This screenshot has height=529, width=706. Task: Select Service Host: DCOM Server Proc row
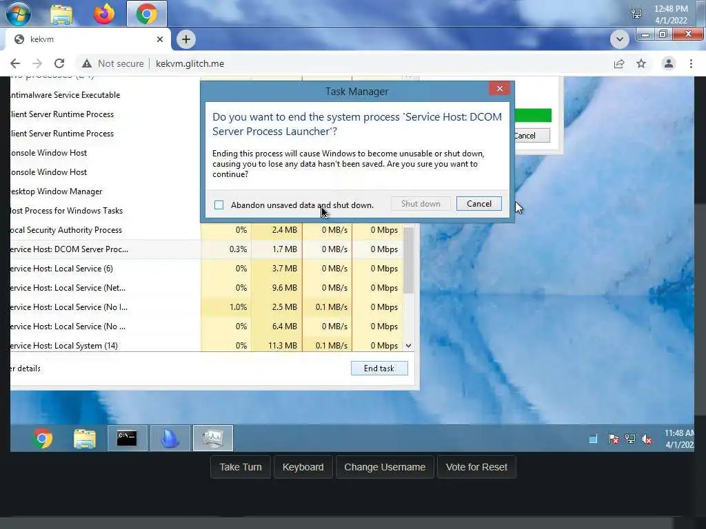pos(205,249)
